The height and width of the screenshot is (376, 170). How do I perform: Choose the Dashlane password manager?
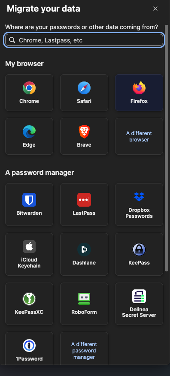84,254
